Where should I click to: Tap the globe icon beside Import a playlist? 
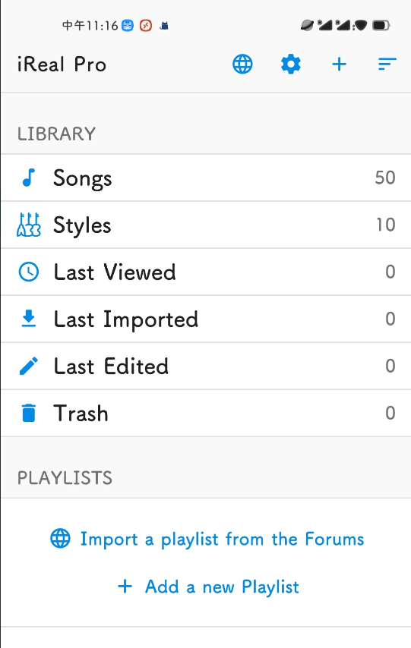pyautogui.click(x=61, y=539)
